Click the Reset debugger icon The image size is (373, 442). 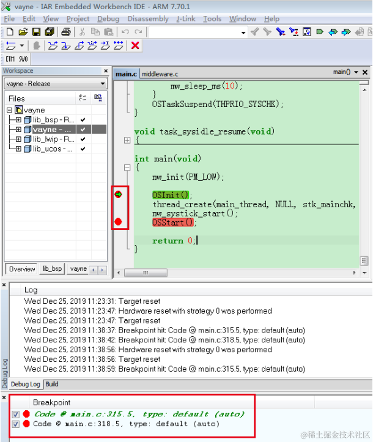[x=11, y=45]
